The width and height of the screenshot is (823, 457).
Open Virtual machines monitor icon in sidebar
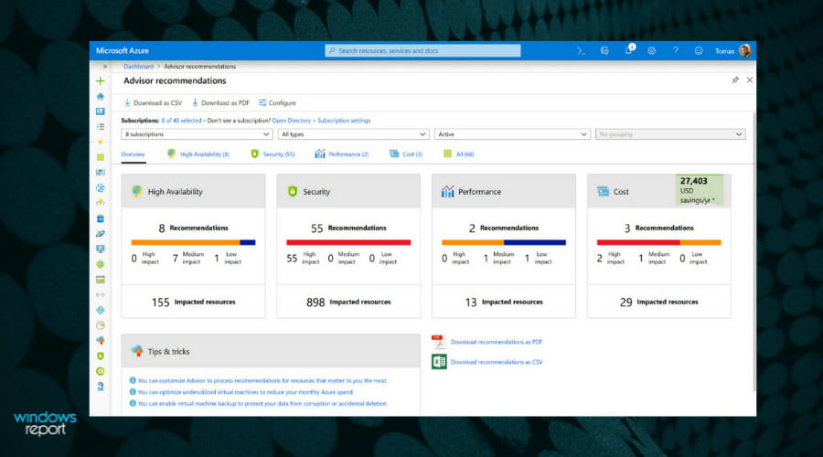[101, 249]
